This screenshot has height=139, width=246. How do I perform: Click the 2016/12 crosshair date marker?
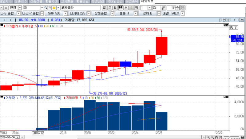click(x=38, y=133)
